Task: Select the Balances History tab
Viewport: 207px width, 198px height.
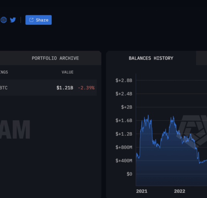Action: point(151,58)
